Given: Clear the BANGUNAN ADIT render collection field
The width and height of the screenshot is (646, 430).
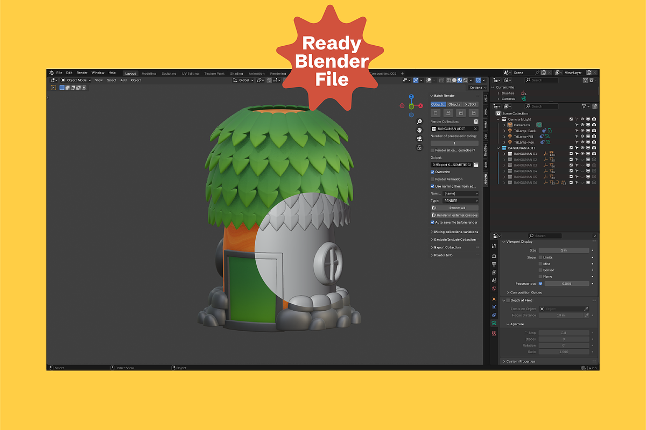Looking at the screenshot, I should click(x=475, y=129).
